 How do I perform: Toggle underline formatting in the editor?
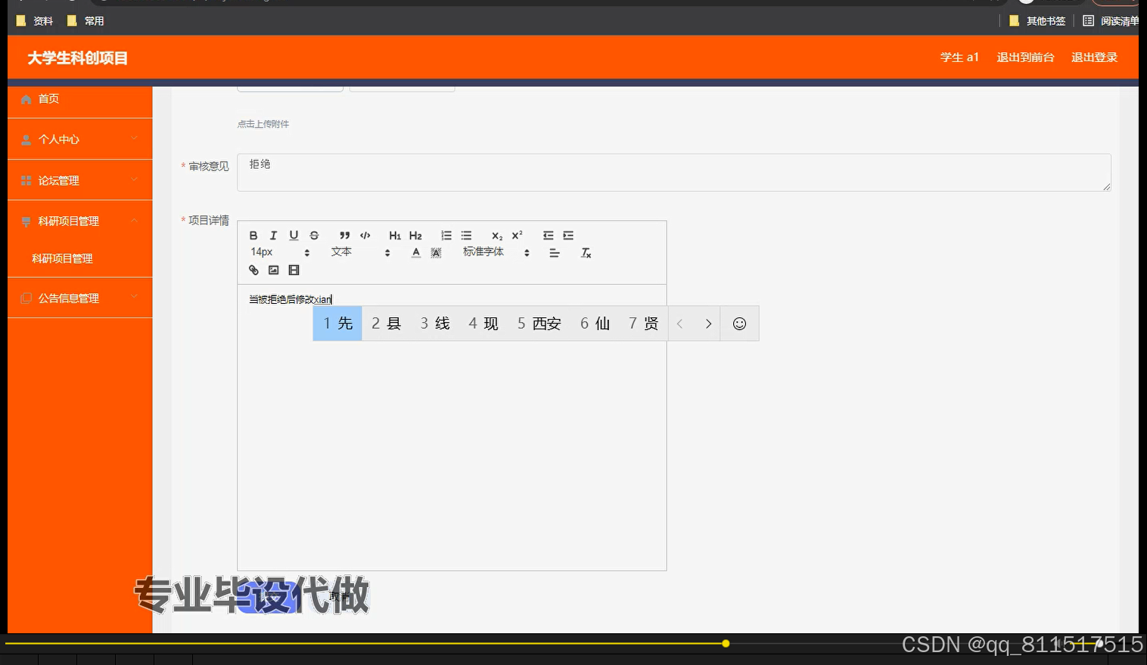click(x=294, y=236)
